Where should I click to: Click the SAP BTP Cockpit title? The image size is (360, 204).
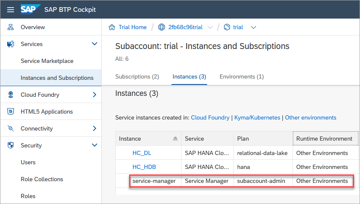(x=70, y=10)
